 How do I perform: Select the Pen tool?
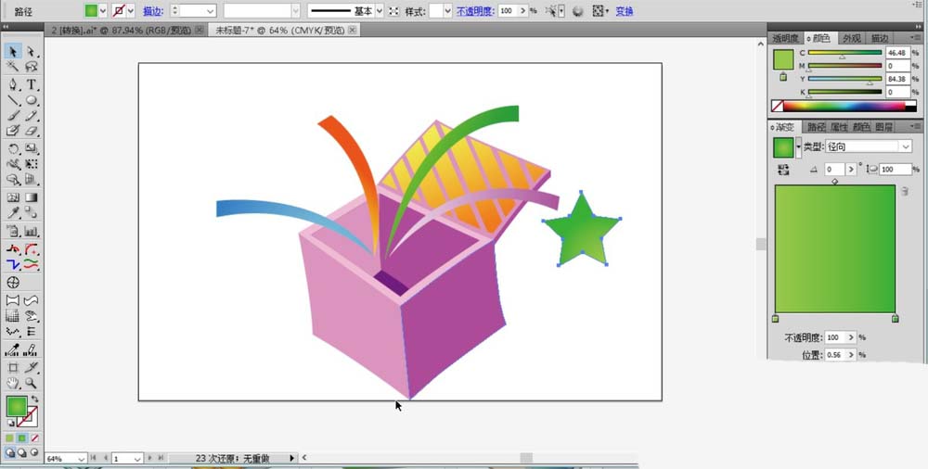13,84
